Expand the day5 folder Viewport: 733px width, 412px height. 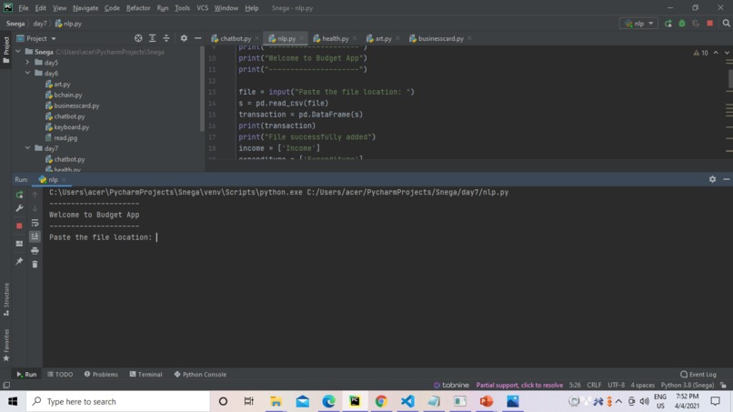pos(27,62)
